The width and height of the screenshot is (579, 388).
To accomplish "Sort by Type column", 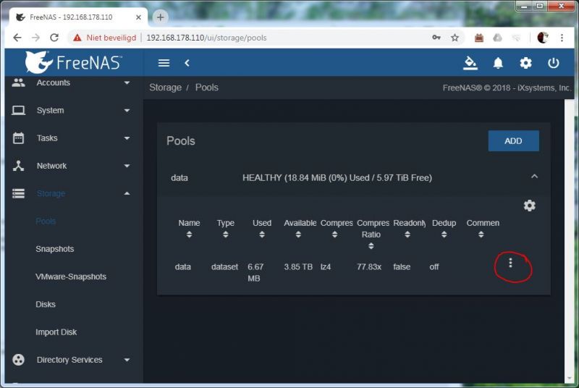I will click(x=225, y=235).
